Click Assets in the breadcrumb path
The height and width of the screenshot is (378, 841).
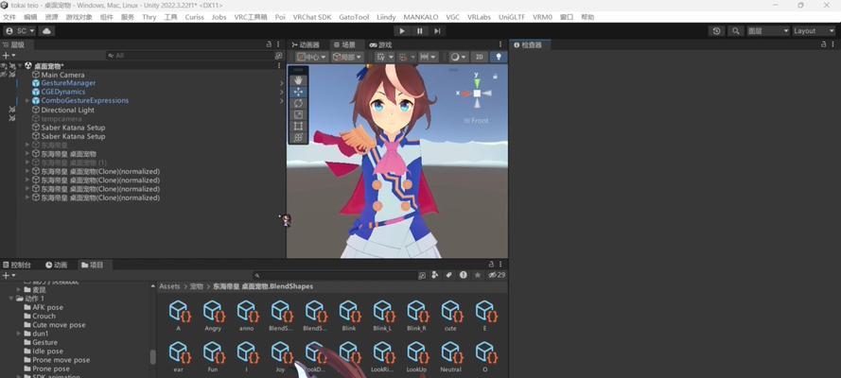point(169,286)
